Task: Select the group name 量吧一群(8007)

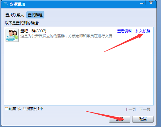Action: click(x=33, y=31)
